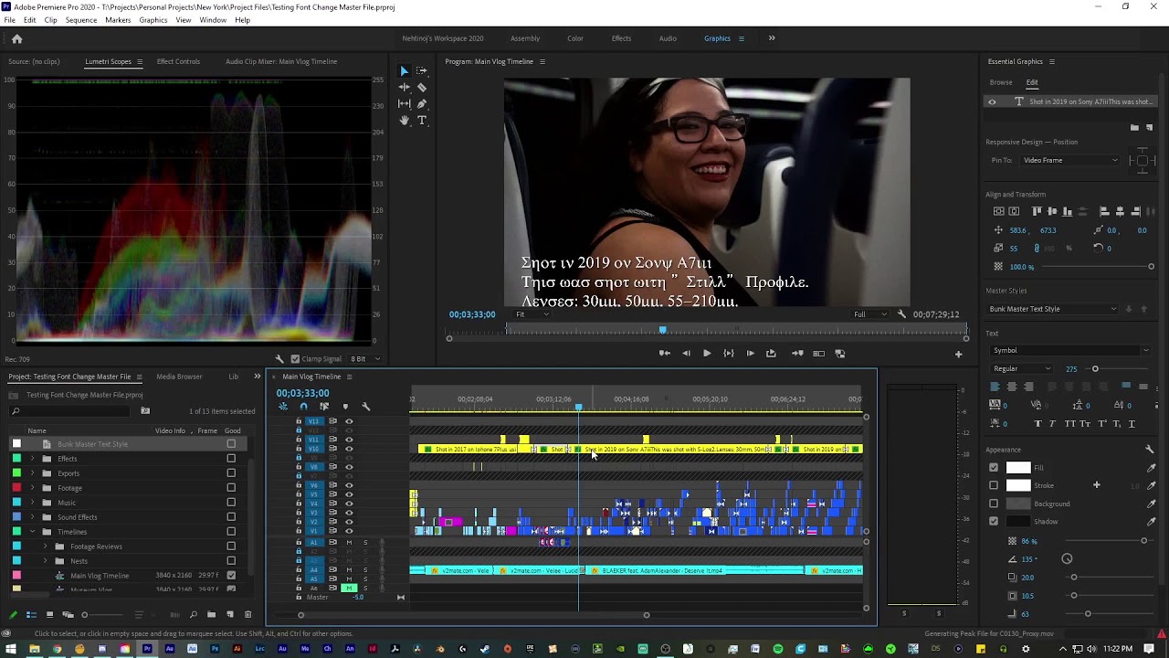Switch to the Color workspace tab
Screen dimensions: 1169x658
point(575,38)
